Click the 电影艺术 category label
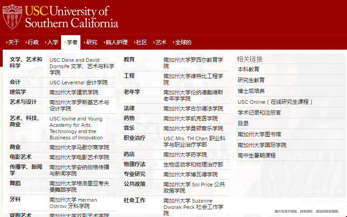This screenshot has width=347, height=217. [x=20, y=157]
